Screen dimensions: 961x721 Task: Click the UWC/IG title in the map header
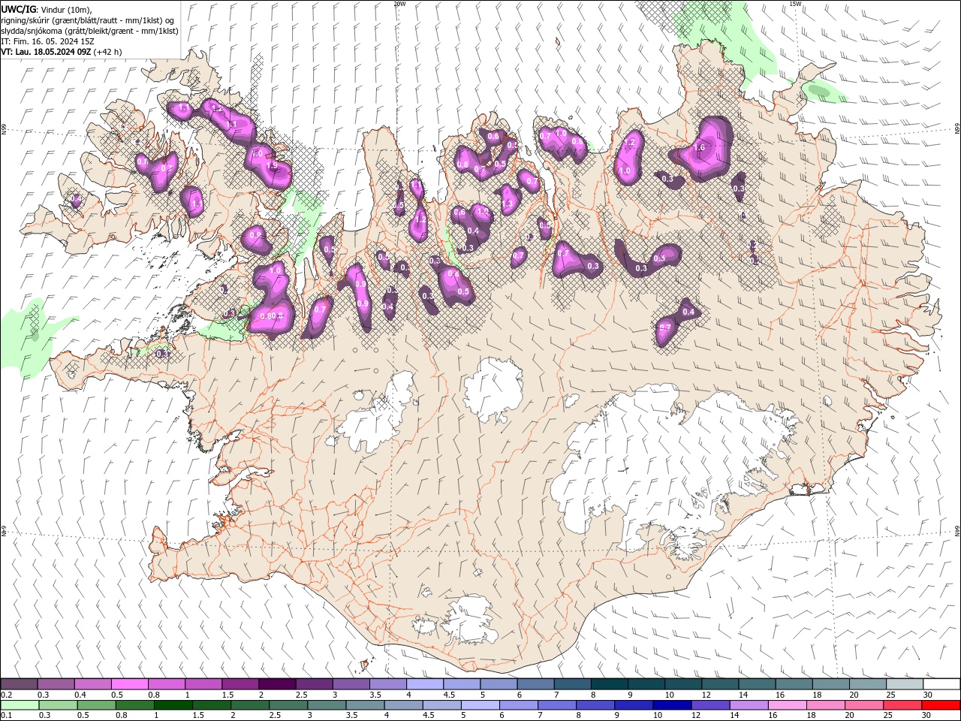click(18, 9)
